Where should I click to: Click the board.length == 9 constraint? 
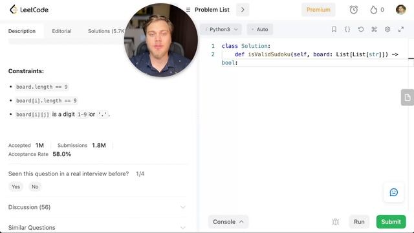point(41,87)
